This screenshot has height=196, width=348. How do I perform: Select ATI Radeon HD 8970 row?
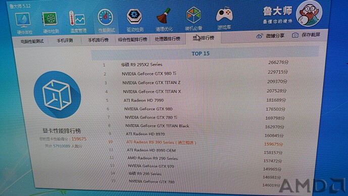pyautogui.click(x=145, y=134)
